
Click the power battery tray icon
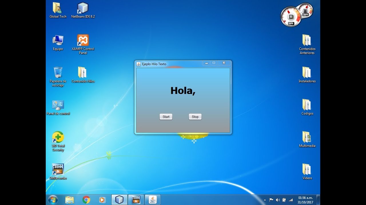click(284, 200)
